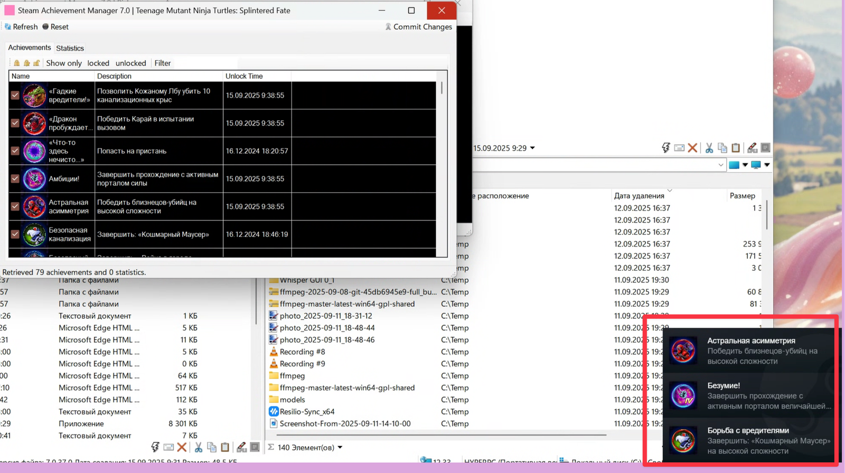
Task: Select the Achievements tab
Action: point(30,48)
